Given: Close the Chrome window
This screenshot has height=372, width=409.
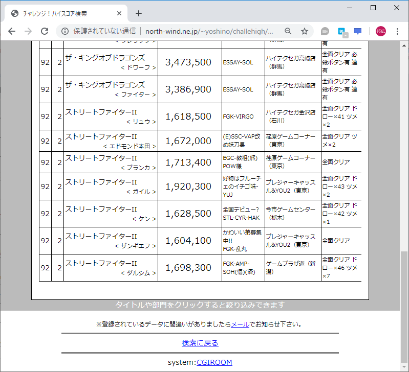Looking at the screenshot, I should point(397,8).
